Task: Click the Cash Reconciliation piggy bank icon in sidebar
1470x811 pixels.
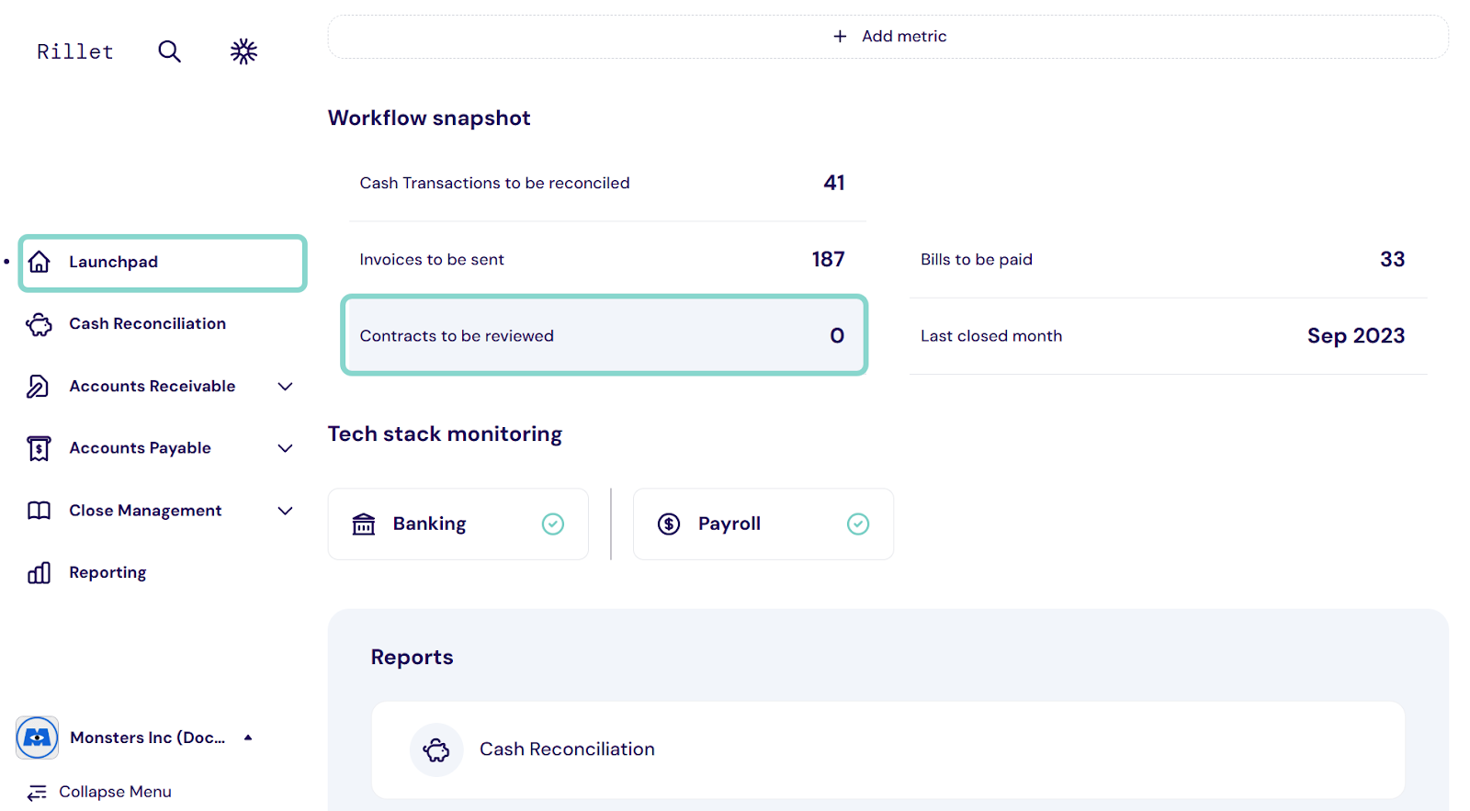Action: coord(39,324)
